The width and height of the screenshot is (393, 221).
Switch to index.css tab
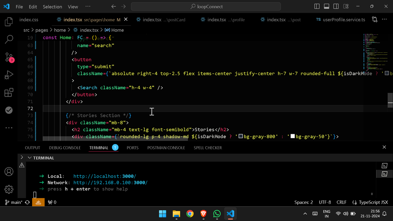[29, 20]
